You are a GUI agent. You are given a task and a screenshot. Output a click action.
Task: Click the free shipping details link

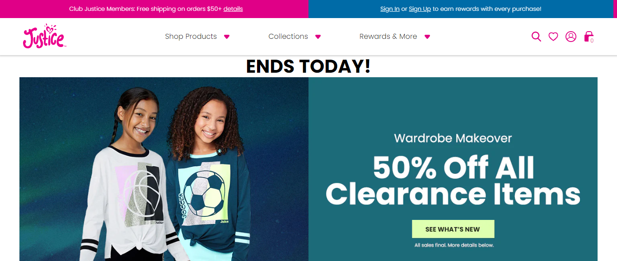(233, 9)
